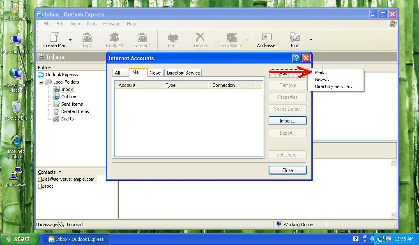Screen dimensions: 419x245
Task: Sort by the Account column header
Action: point(138,85)
